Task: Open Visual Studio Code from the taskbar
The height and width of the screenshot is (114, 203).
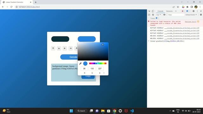Action: tap(132, 111)
